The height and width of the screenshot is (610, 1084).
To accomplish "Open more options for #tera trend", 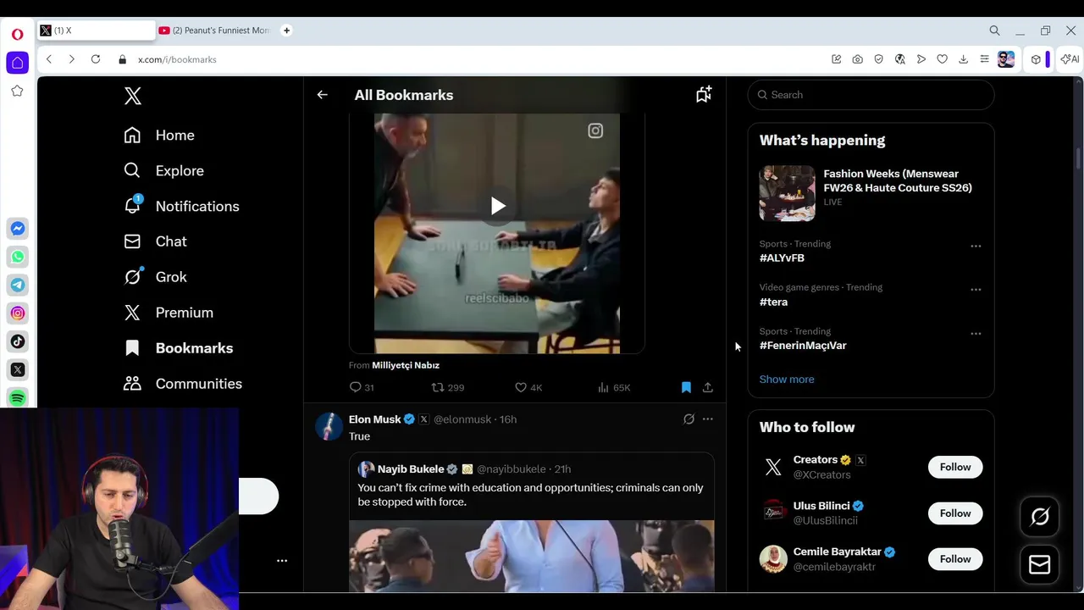I will [x=976, y=290].
